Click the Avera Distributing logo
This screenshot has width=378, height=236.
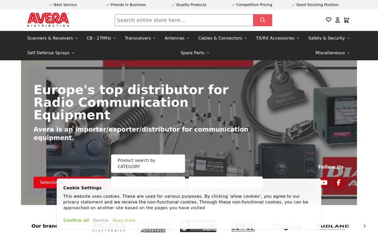click(x=48, y=20)
